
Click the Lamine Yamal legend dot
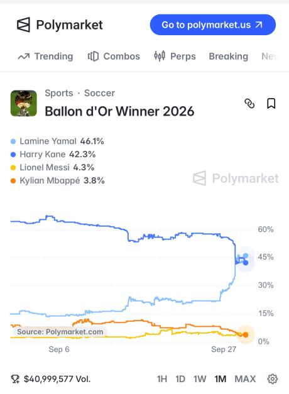point(13,141)
